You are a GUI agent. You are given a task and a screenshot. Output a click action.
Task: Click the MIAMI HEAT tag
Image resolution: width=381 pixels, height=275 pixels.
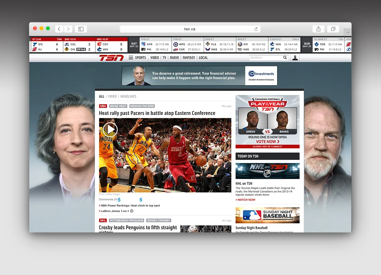118,106
